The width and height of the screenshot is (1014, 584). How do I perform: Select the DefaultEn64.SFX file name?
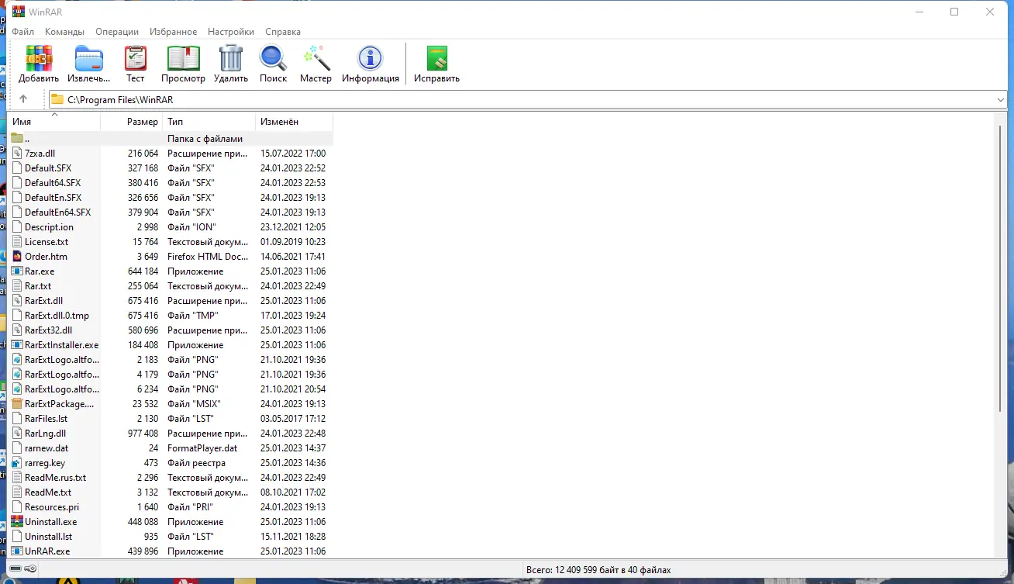(57, 213)
